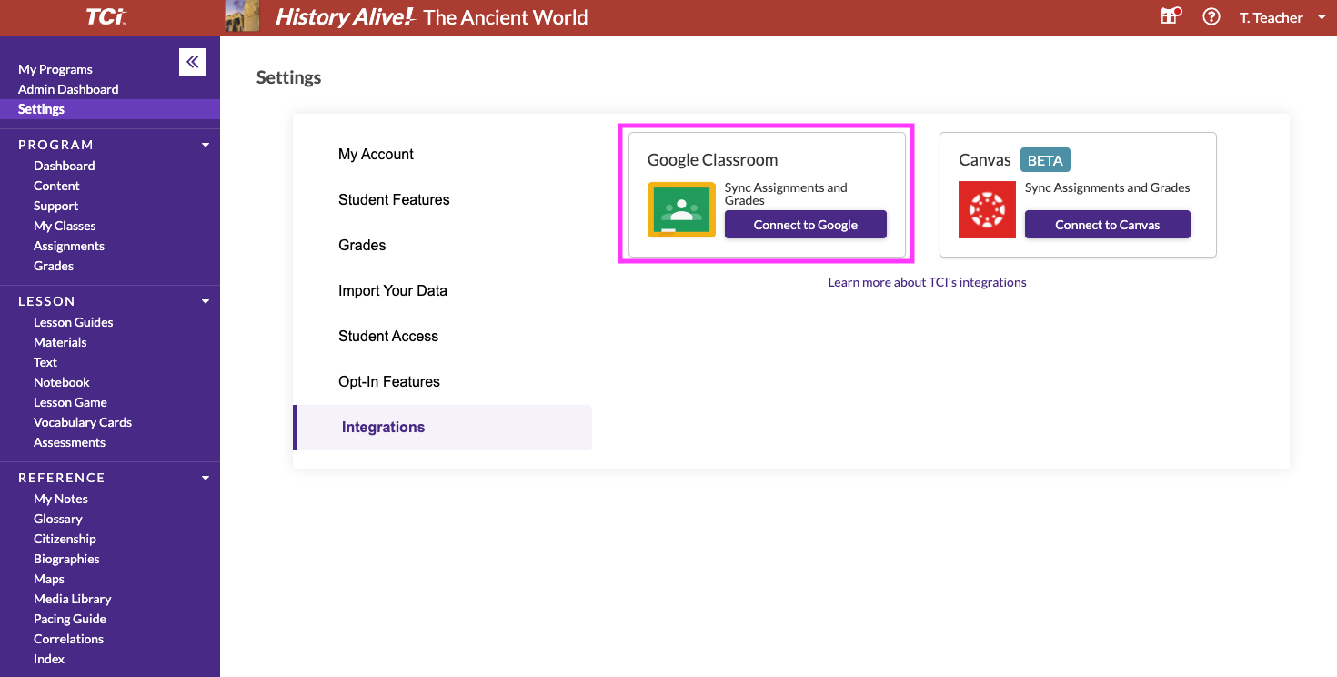Collapse the REFERENCE section in the sidebar
Viewport: 1337px width, 677px height.
coord(205,477)
